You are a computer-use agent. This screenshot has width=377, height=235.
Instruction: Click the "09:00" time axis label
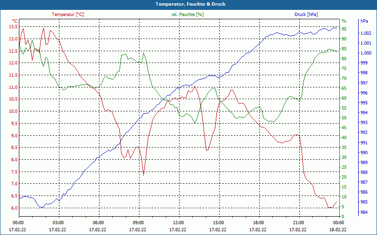tap(138, 222)
